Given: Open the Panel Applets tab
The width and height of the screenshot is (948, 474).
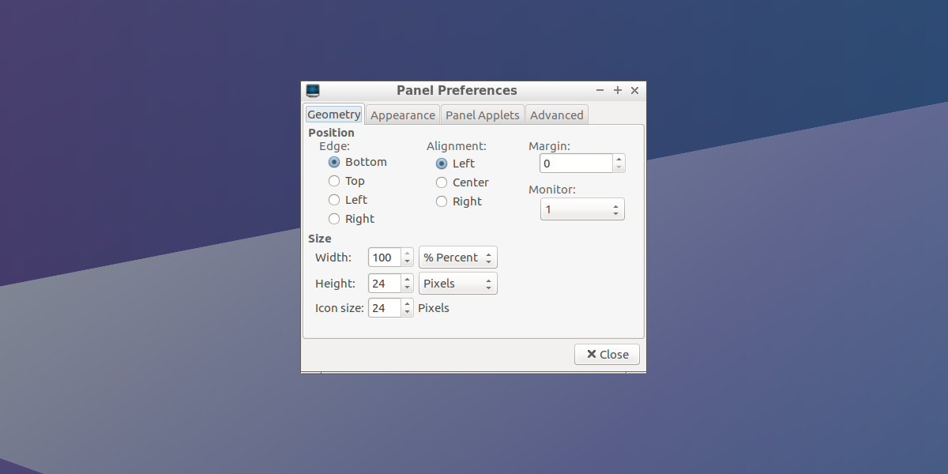Looking at the screenshot, I should [x=483, y=115].
